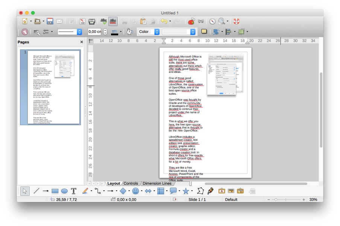Select the Callouts speech bubble tool

point(173,191)
